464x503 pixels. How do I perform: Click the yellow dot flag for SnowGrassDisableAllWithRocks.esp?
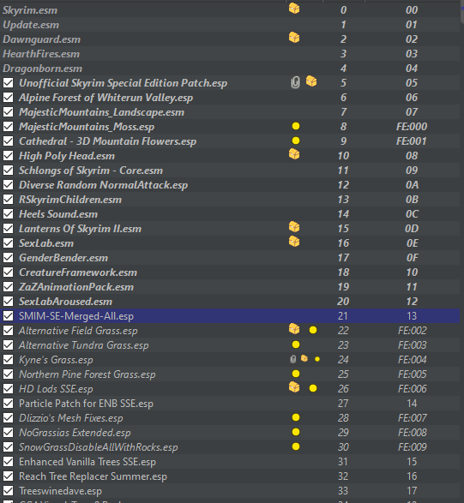coord(296,446)
